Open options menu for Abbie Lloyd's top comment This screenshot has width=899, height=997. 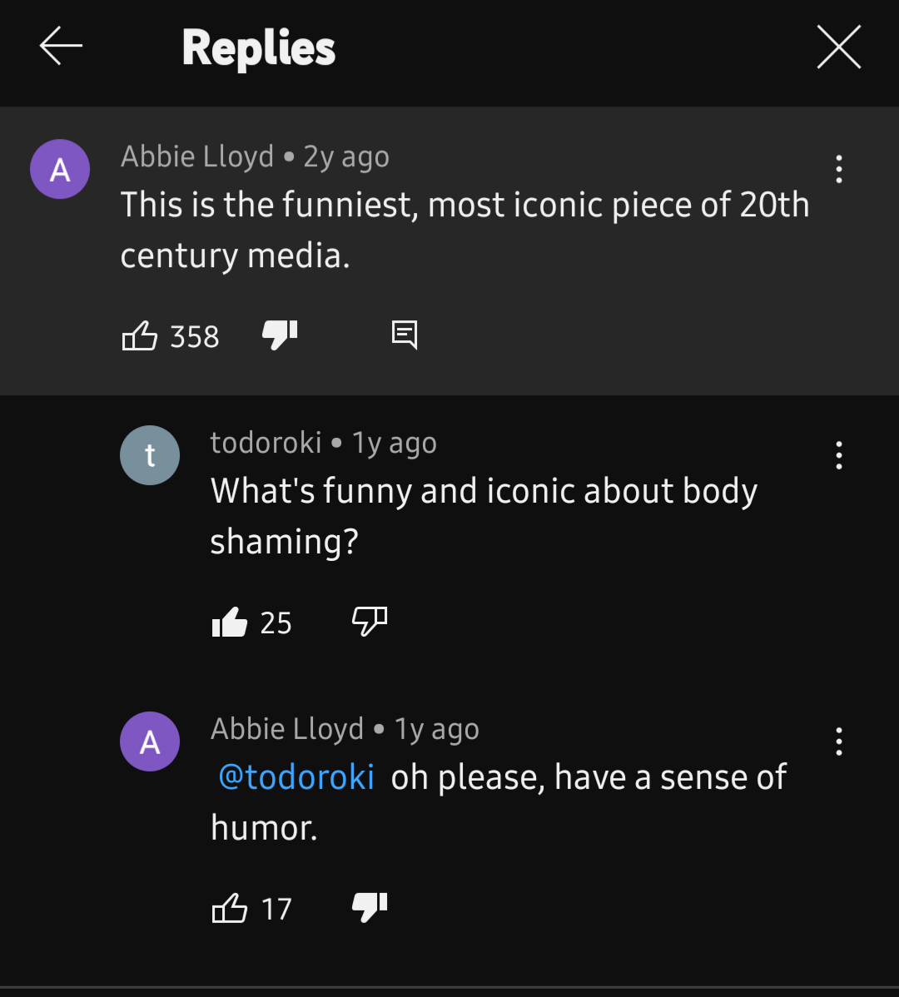[x=838, y=169]
